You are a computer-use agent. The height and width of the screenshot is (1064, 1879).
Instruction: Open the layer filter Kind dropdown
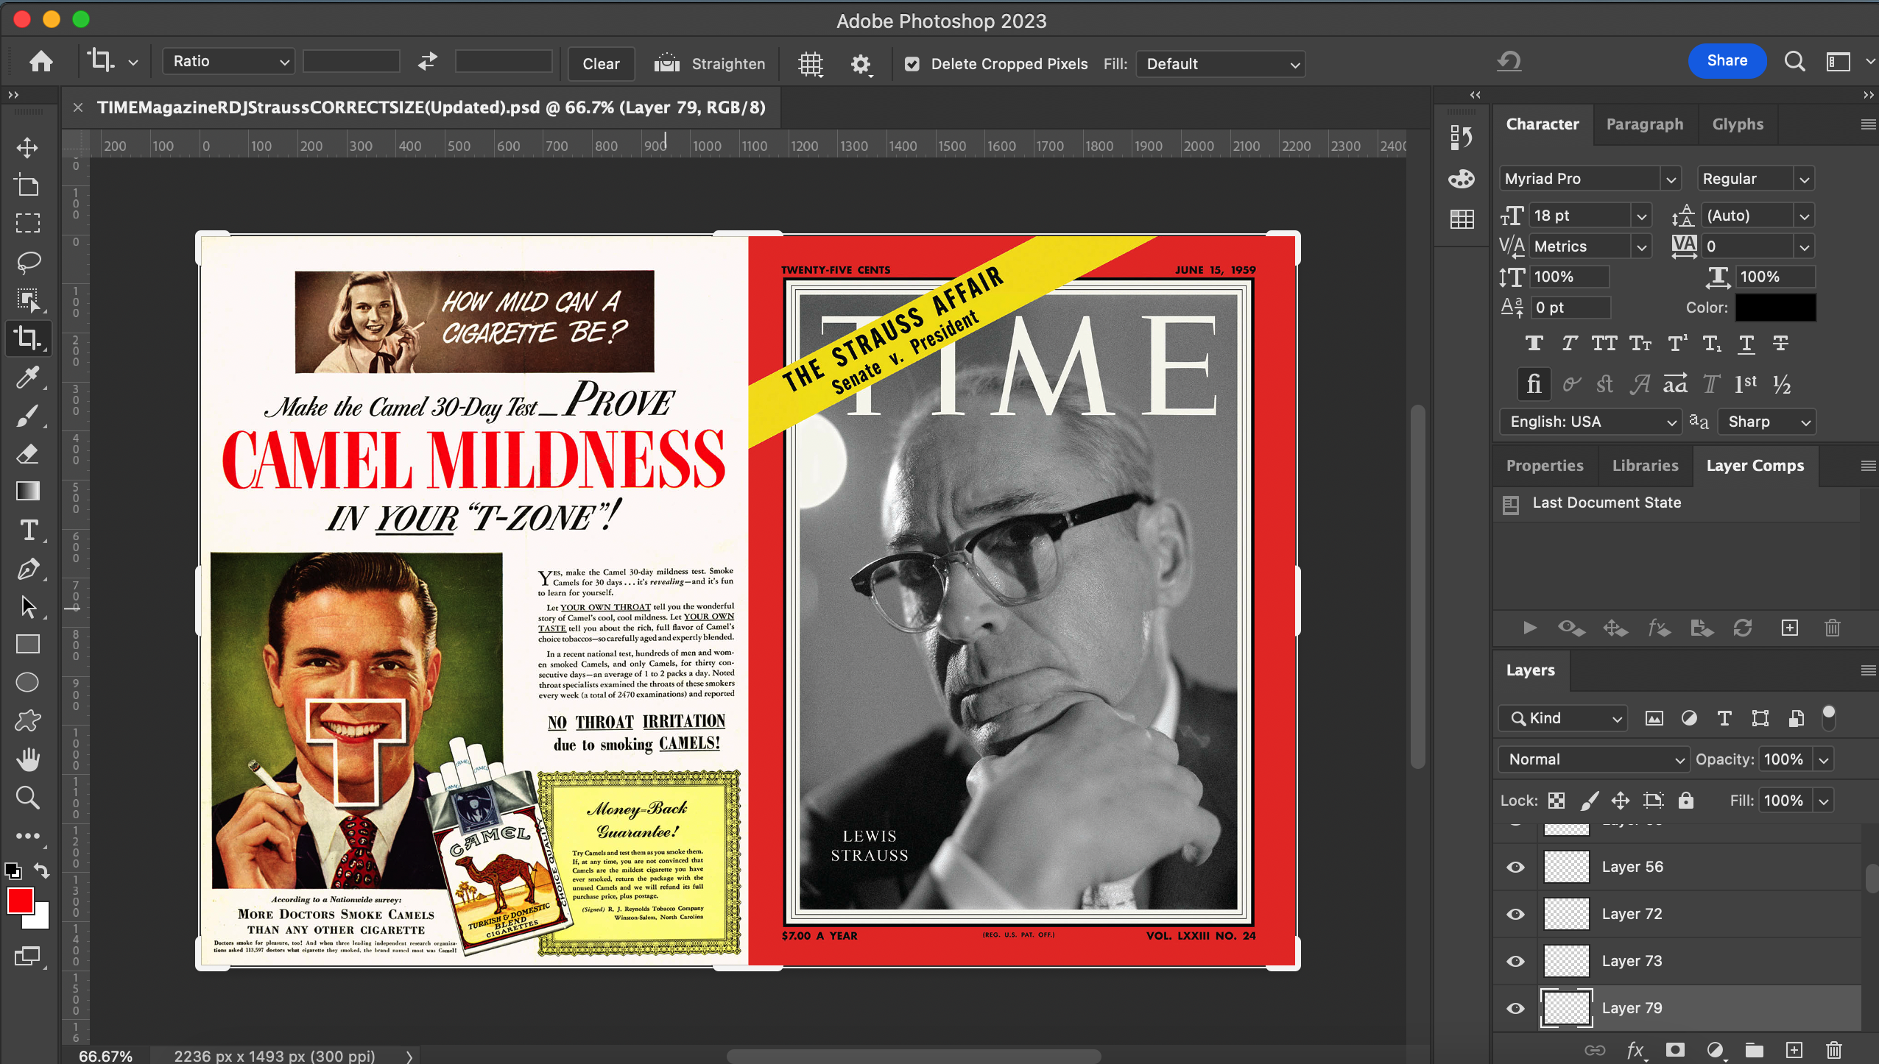point(1562,718)
